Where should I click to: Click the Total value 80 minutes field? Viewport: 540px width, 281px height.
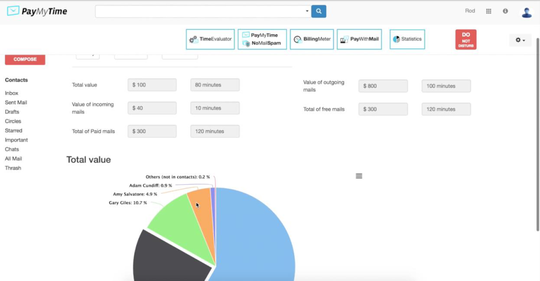pos(215,85)
